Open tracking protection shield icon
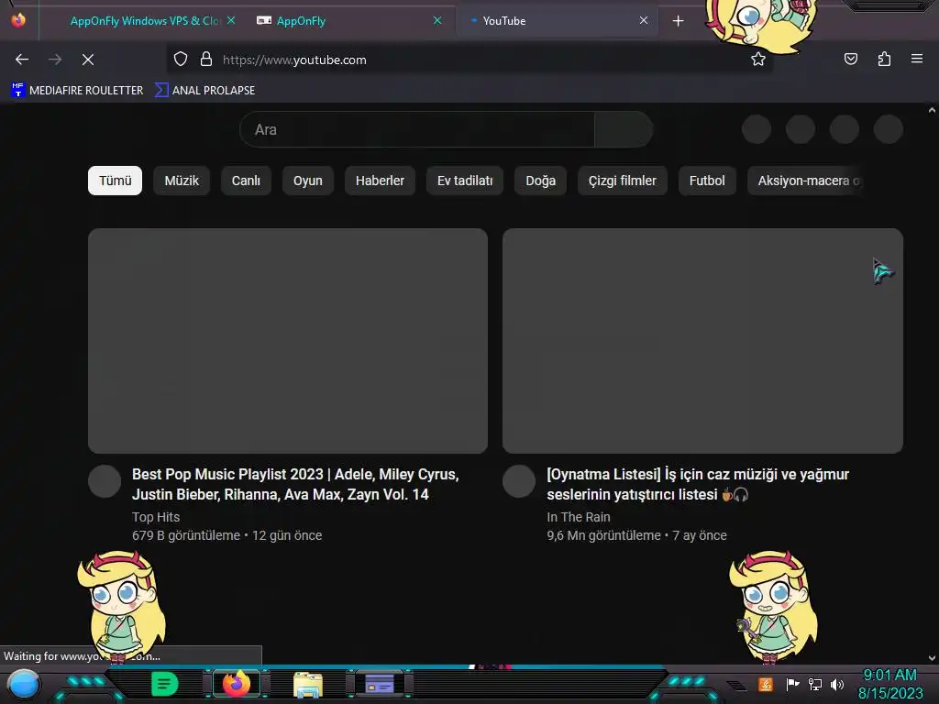The width and height of the screenshot is (939, 704). point(181,60)
